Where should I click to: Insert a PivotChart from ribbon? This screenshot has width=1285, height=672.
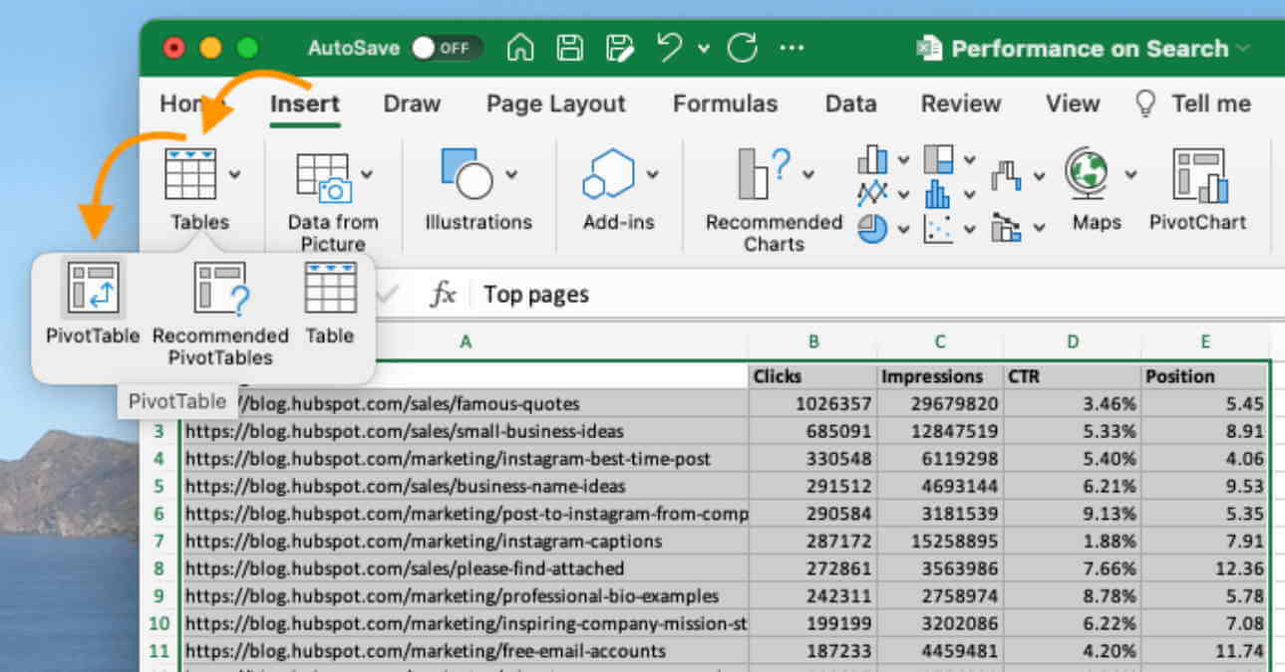coord(1198,177)
